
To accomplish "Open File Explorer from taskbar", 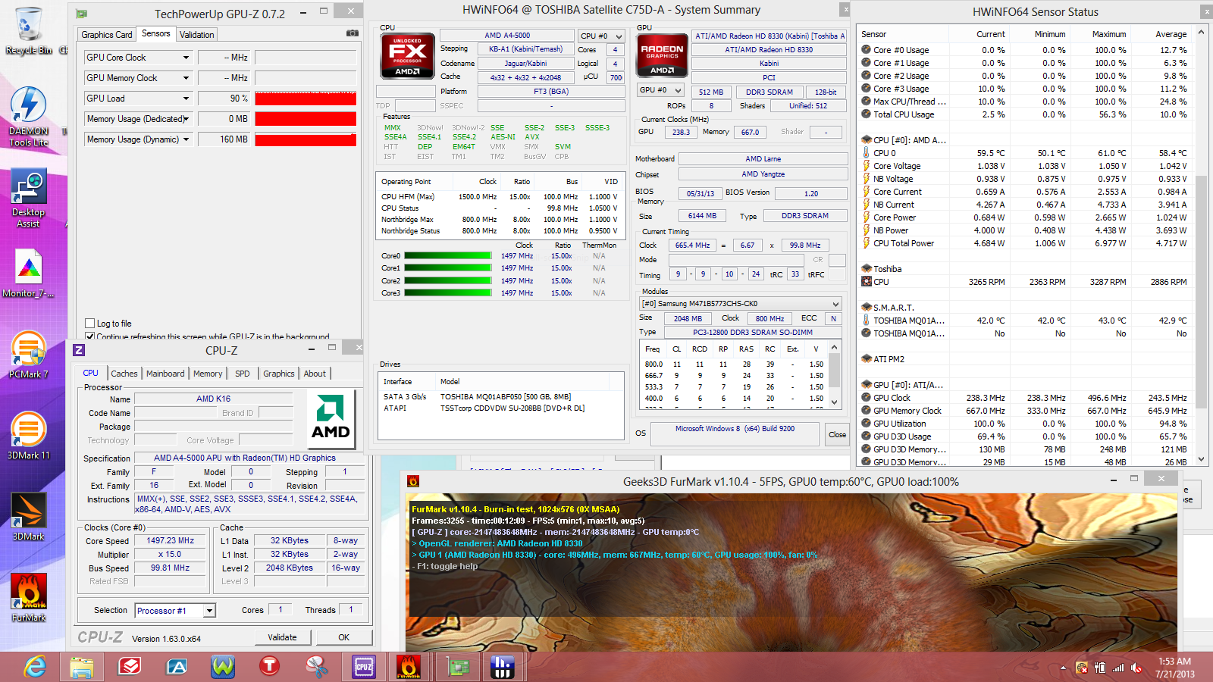I will click(82, 667).
